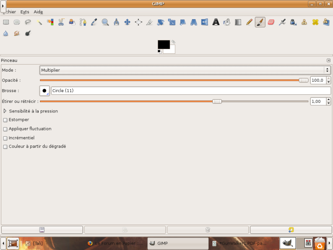Decrease scale value with down stepper
Screen dimensions: 333x250
[328, 103]
